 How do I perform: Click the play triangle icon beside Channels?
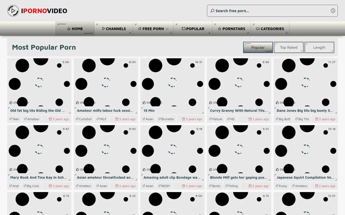tap(103, 29)
